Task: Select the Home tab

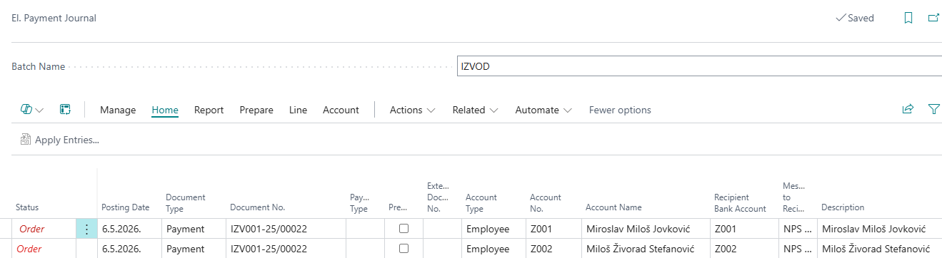Action: point(165,110)
